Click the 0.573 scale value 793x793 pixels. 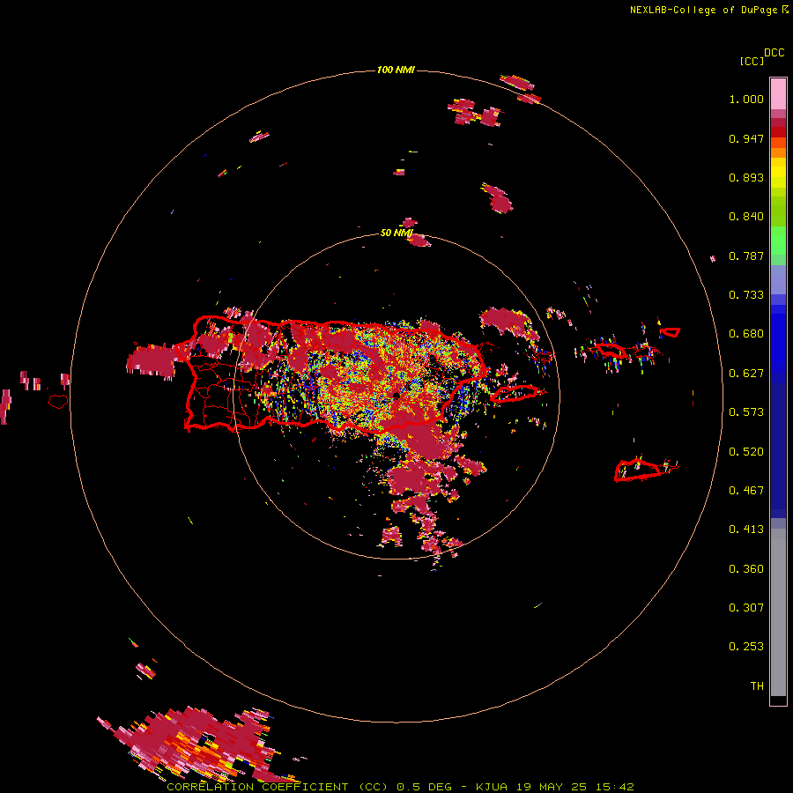746,412
